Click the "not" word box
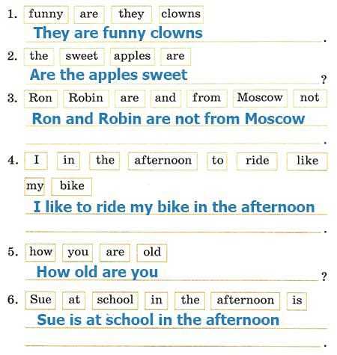The image size is (337, 355). pyautogui.click(x=310, y=99)
